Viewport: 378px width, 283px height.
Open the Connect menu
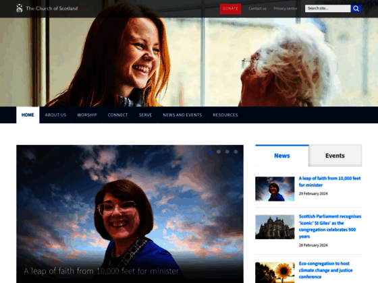coord(117,115)
